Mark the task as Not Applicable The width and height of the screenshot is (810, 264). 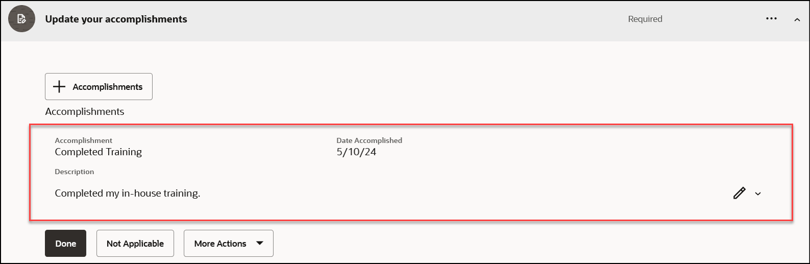(135, 244)
